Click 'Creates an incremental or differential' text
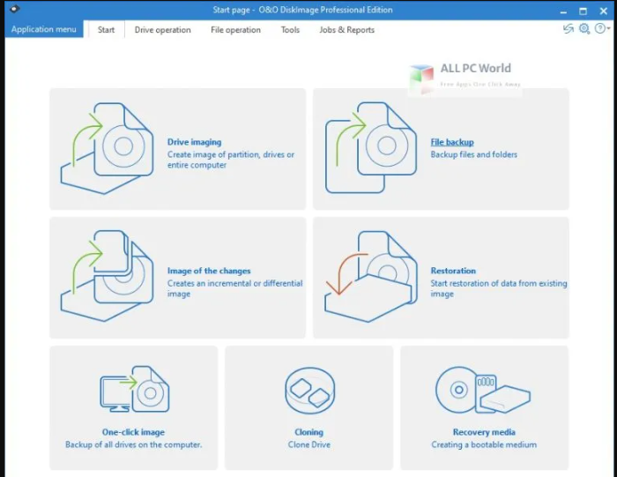 click(x=235, y=283)
